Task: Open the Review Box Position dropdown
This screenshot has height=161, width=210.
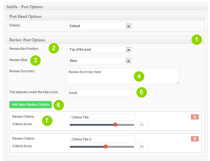Action: (99, 50)
